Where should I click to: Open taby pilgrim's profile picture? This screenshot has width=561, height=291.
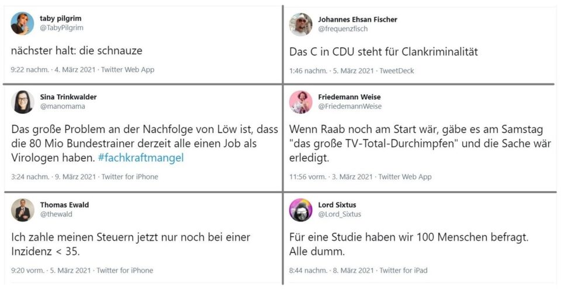click(x=22, y=23)
